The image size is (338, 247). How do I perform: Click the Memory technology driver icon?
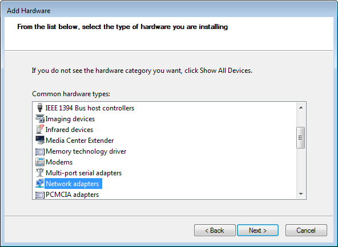pos(40,151)
